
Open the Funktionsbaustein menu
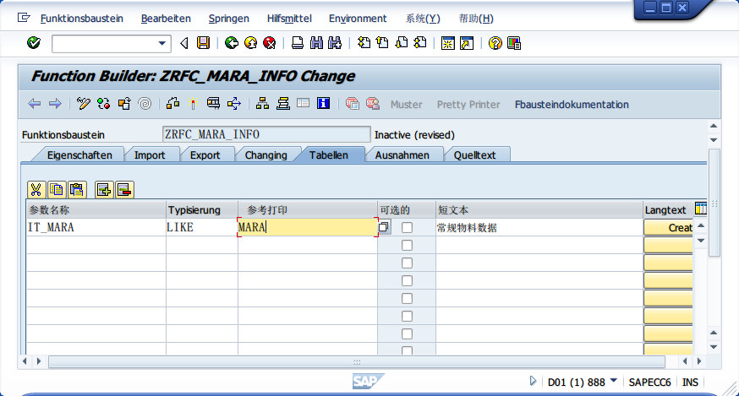point(81,19)
